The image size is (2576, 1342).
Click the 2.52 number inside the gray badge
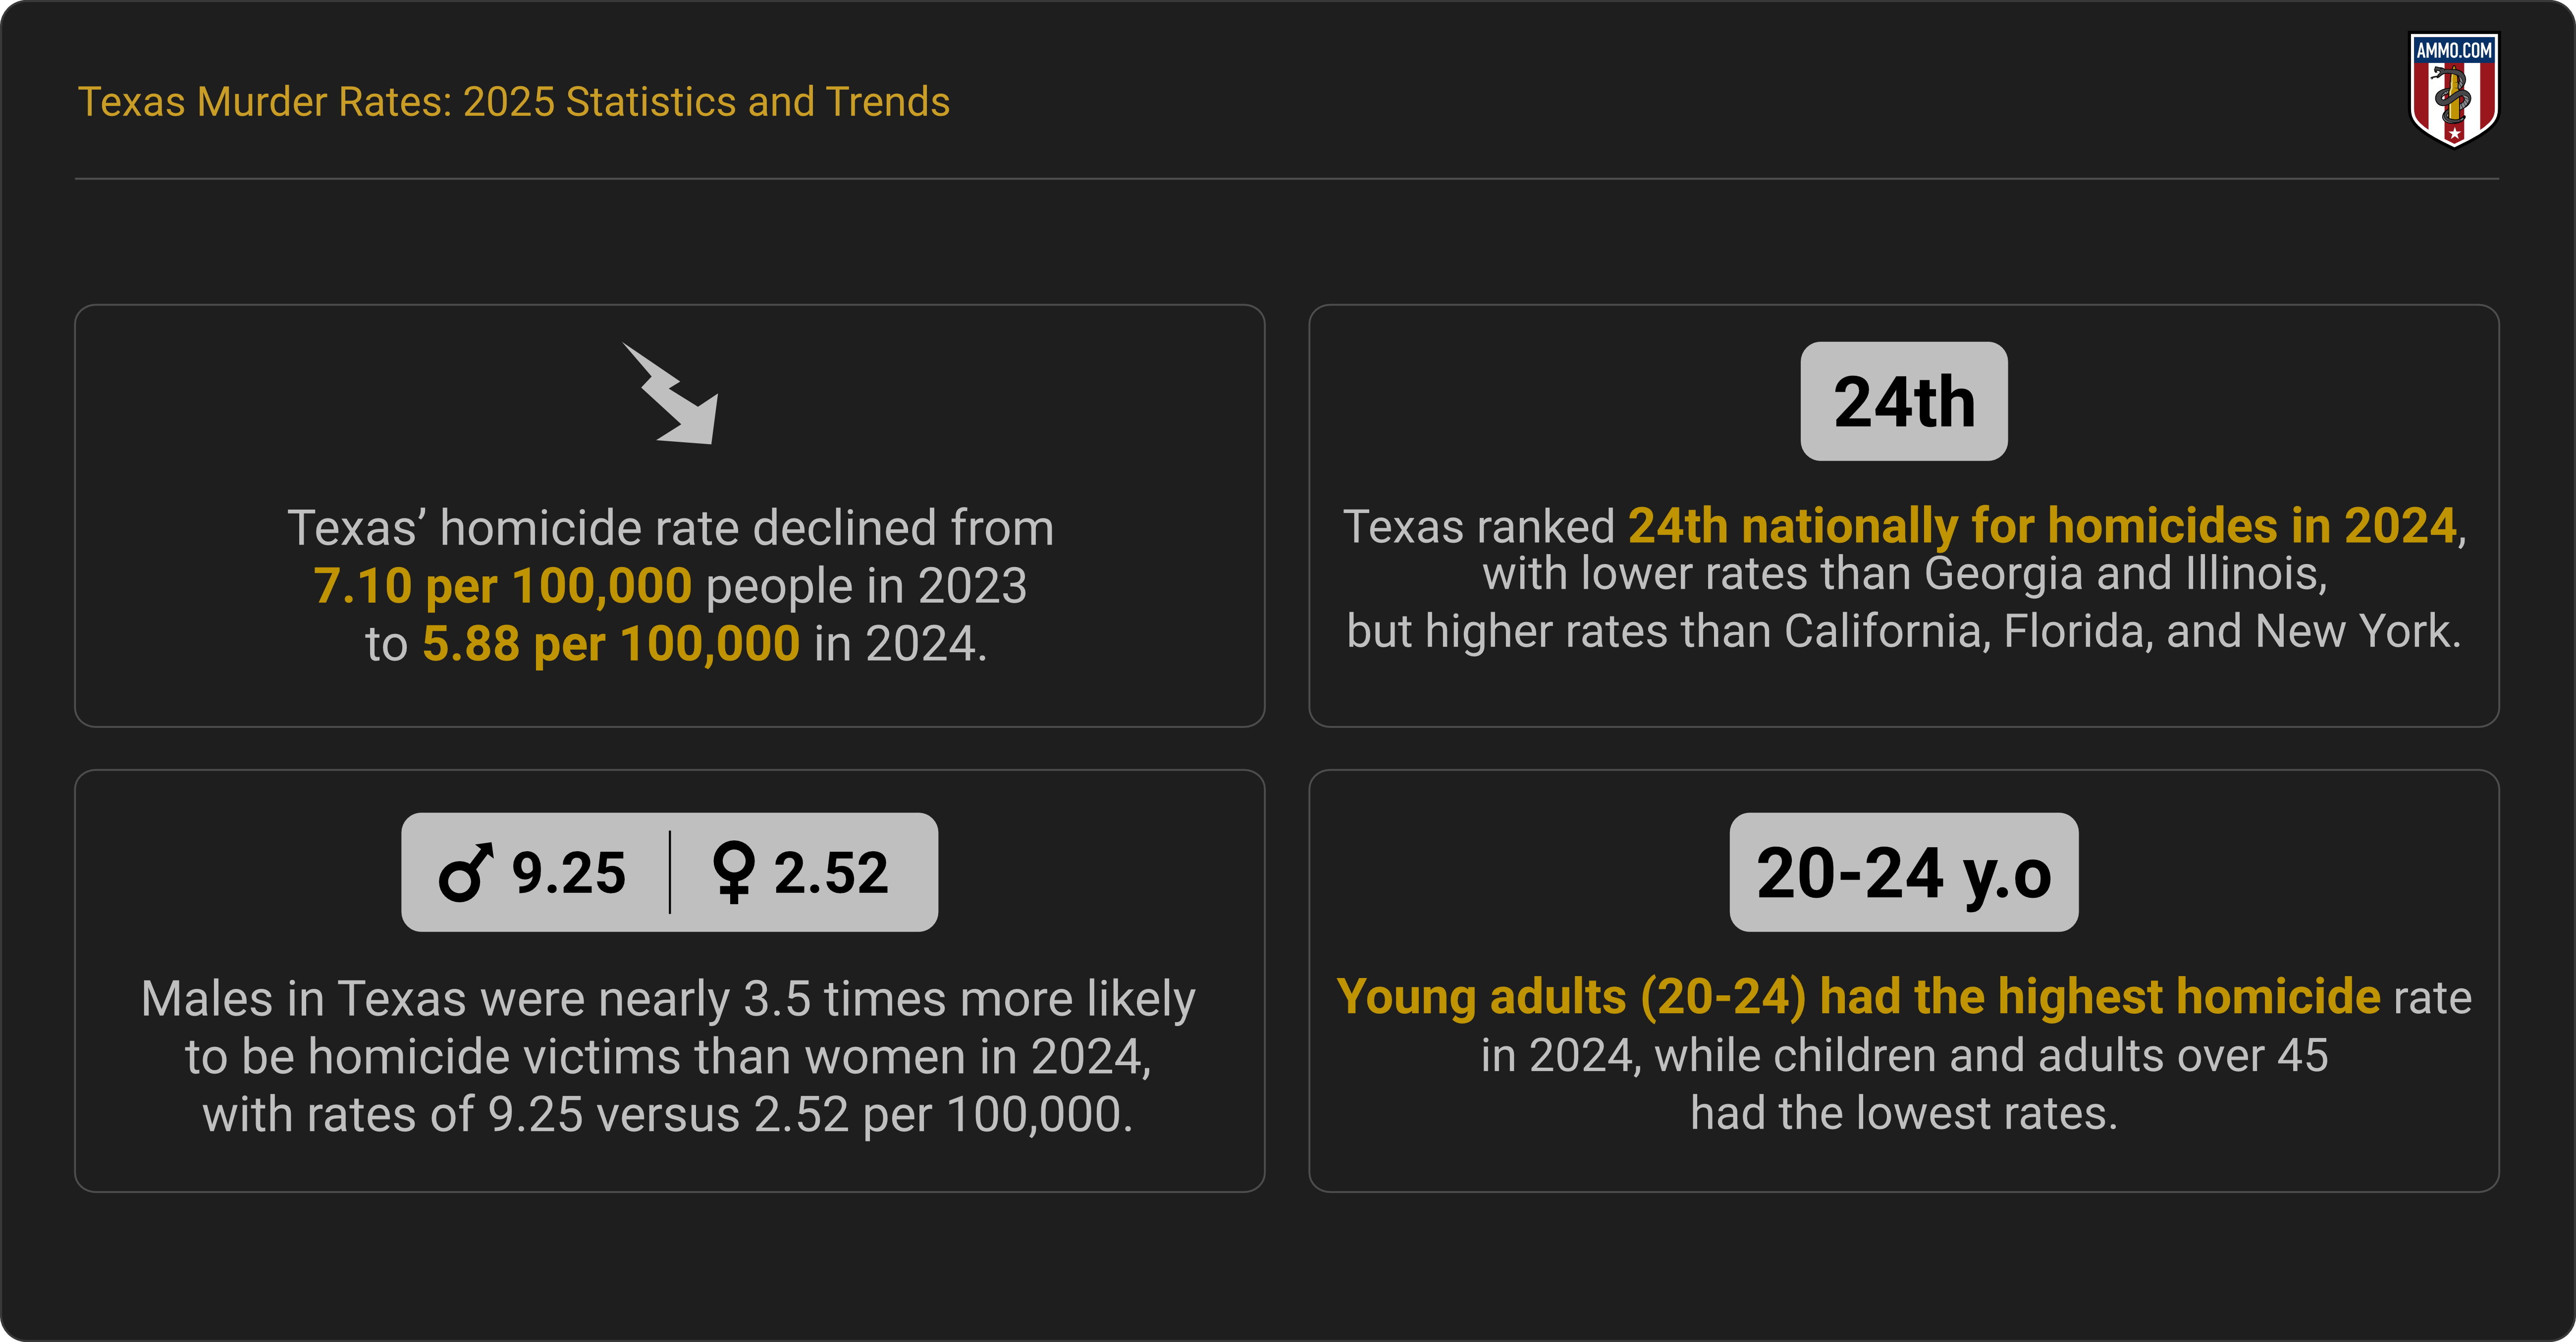tap(831, 873)
